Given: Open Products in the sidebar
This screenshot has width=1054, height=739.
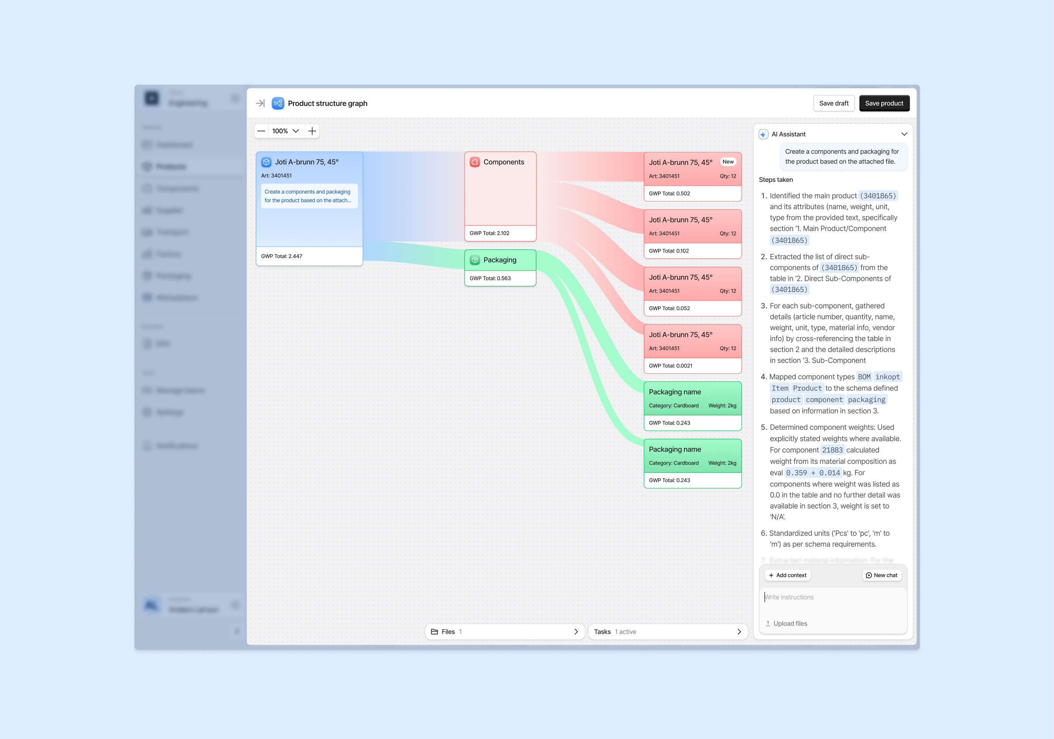Looking at the screenshot, I should click(191, 166).
